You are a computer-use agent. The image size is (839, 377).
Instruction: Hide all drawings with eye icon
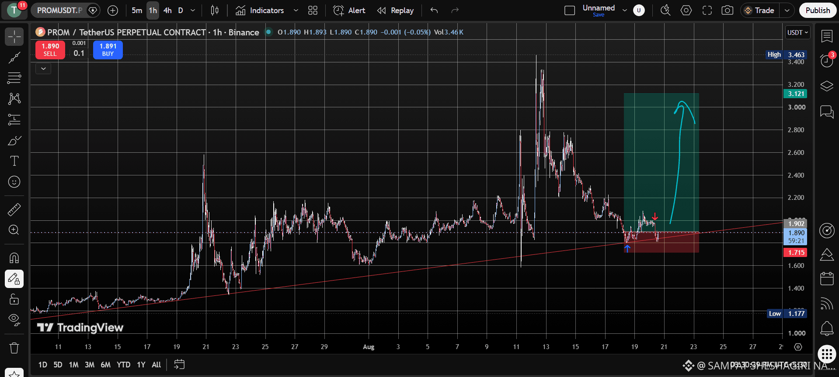pyautogui.click(x=14, y=320)
